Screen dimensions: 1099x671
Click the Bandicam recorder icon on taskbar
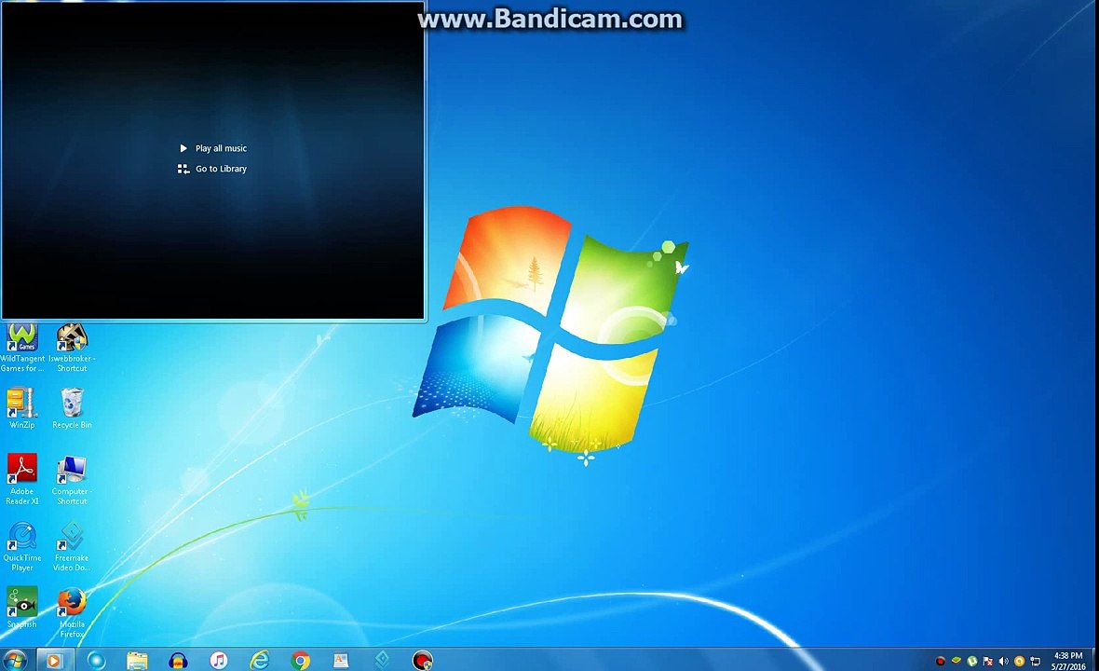tap(423, 661)
